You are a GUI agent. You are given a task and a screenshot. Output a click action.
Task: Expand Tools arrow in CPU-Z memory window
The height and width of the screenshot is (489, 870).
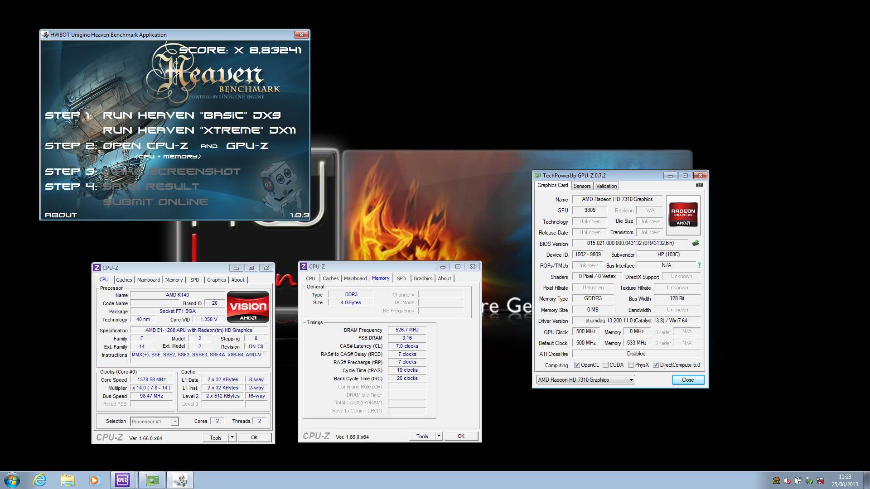(x=439, y=436)
